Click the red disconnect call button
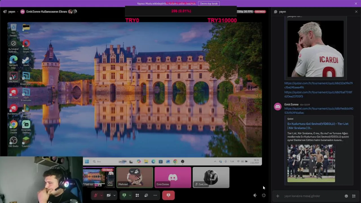Viewport: 361px width, 203px height. pyautogui.click(x=168, y=195)
